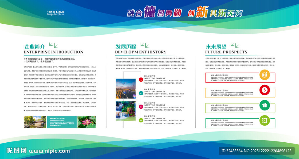The height and width of the screenshot is (159, 299).
Task: Click the leaf icon beside 发展历程
Action: [144, 45]
